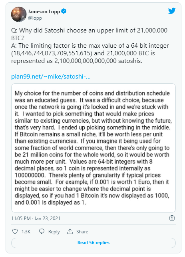Click the 11:05 PM Jan 23, 2021 timestamp
Screen dimensions: 185x257
tap(36, 219)
